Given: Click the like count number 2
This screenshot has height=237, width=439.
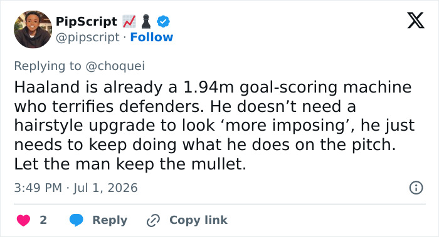Looking at the screenshot, I should (43, 220).
